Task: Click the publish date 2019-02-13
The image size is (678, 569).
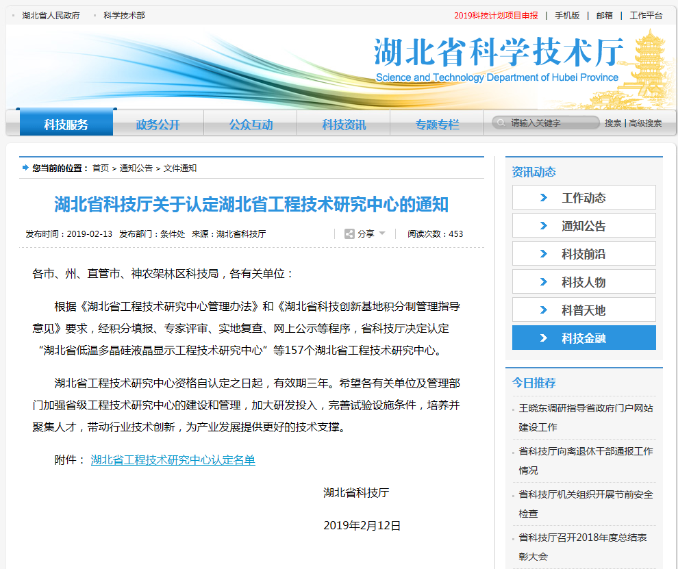Action: (90, 234)
